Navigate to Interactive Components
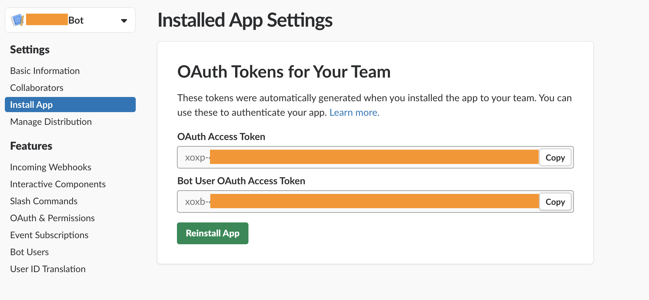Screen dimensions: 649x300 point(58,184)
